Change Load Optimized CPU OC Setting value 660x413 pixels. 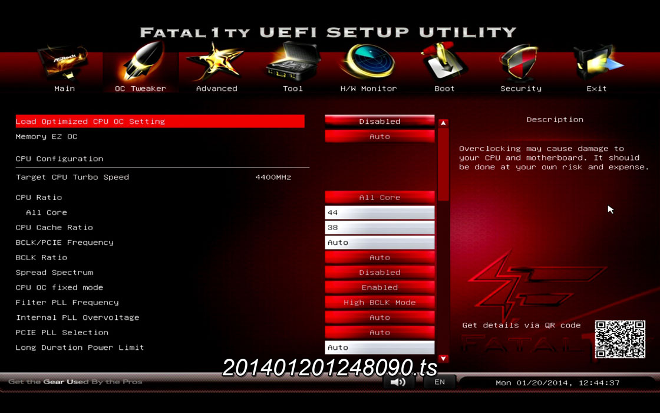click(x=379, y=122)
